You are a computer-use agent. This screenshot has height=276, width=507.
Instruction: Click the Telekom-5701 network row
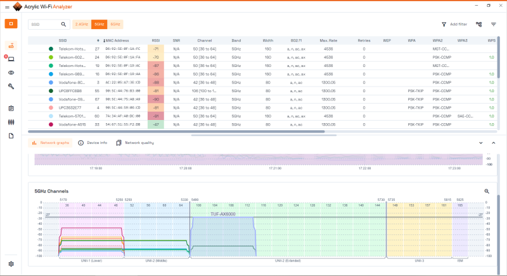pos(262,116)
